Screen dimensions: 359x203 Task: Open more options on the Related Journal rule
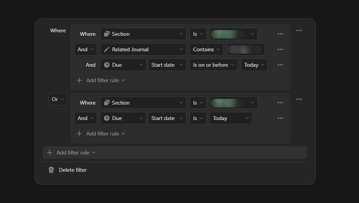(x=280, y=50)
